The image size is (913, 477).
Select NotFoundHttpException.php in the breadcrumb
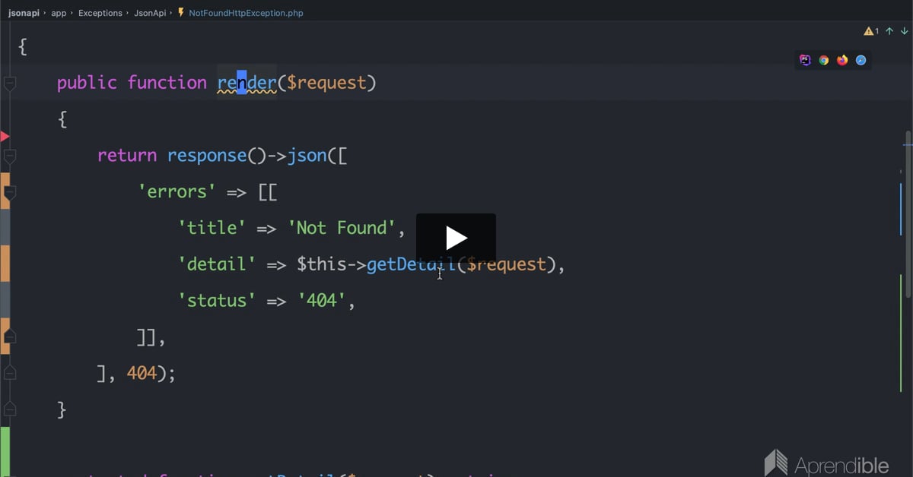coord(245,13)
